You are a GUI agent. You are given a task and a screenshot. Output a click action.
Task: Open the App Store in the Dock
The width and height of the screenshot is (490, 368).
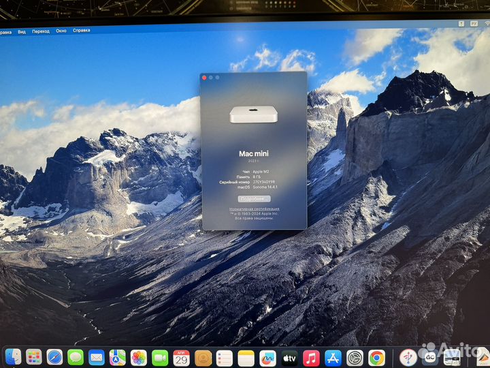(333, 358)
